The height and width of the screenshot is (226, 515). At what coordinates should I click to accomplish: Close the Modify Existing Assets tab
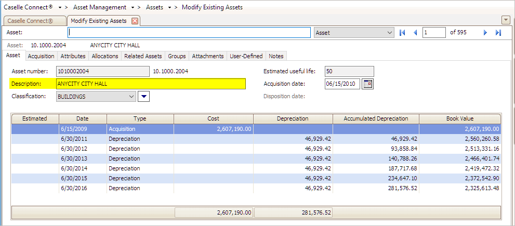click(x=135, y=21)
